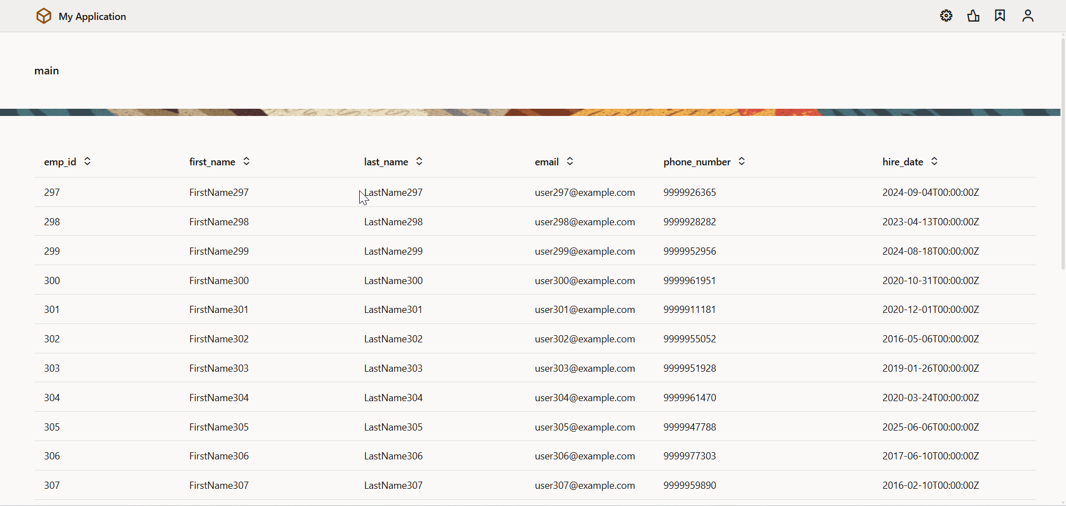Sort by last_name using sort arrows
The width and height of the screenshot is (1066, 506).
419,161
